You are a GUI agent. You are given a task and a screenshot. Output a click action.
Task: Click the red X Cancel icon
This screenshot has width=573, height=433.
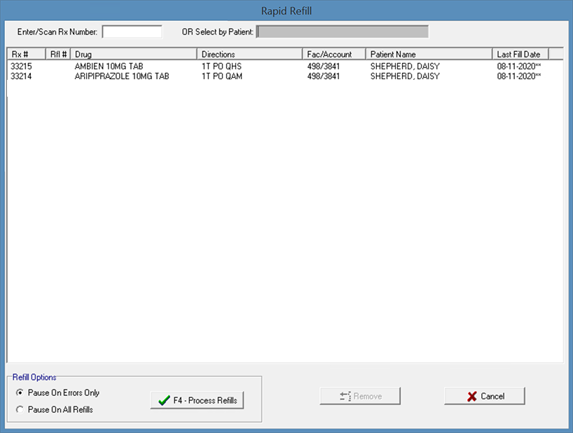click(472, 397)
